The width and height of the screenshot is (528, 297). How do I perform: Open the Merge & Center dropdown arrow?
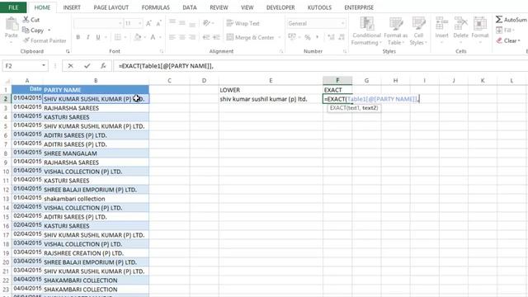tap(280, 37)
